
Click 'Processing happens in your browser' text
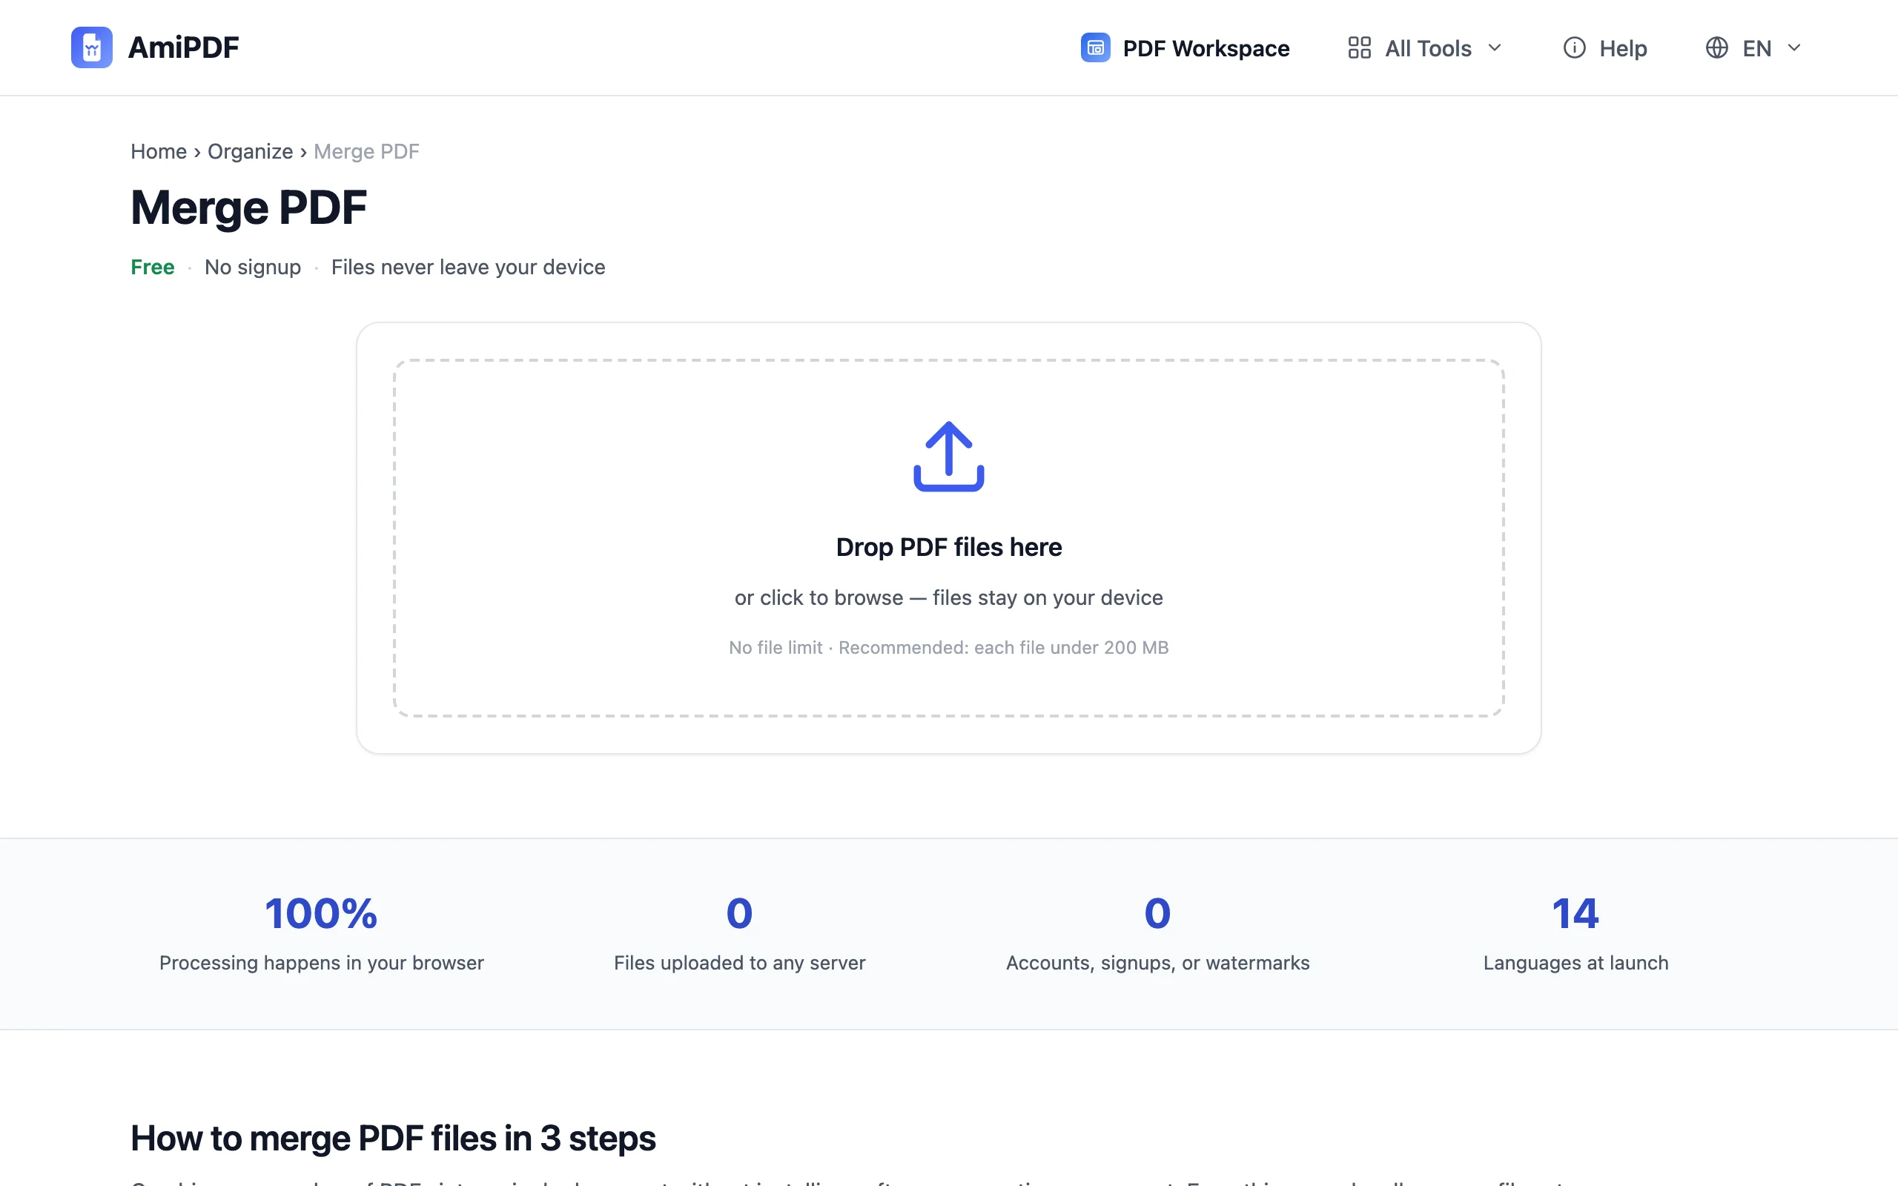click(322, 963)
